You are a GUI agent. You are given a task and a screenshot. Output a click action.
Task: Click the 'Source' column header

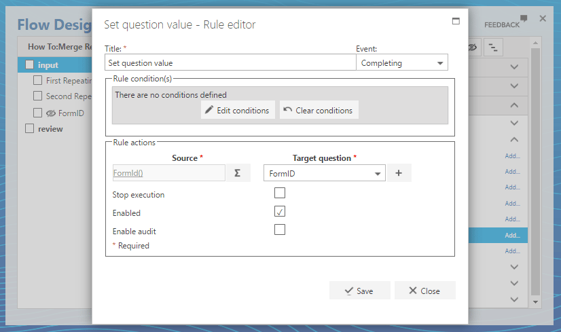pyautogui.click(x=185, y=158)
